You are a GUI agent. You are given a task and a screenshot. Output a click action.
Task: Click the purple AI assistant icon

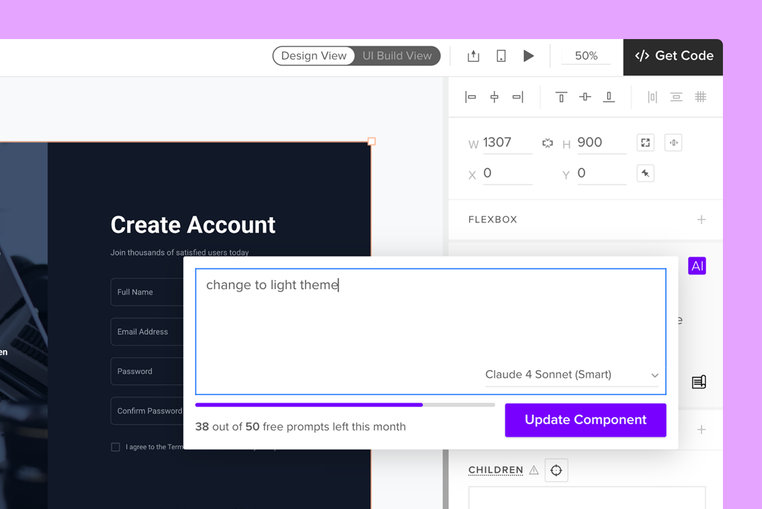click(x=697, y=265)
